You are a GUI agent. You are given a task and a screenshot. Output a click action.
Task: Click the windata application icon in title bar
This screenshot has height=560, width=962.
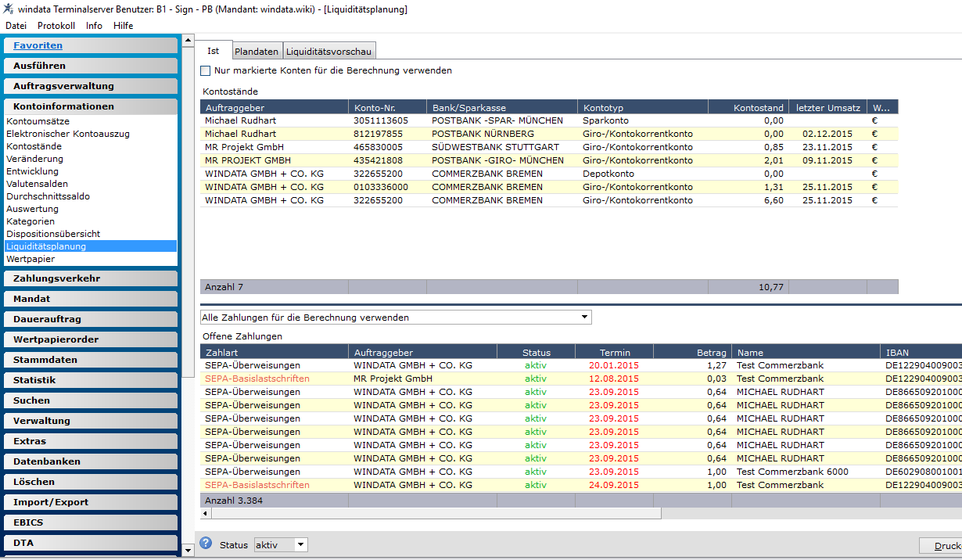(8, 9)
